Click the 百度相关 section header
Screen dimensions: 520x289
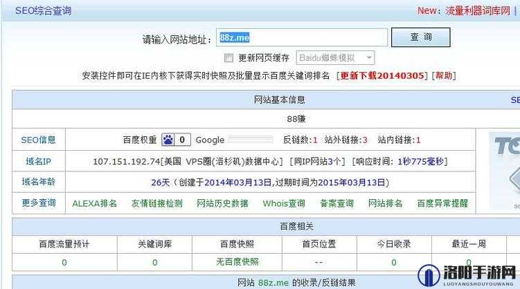296,227
